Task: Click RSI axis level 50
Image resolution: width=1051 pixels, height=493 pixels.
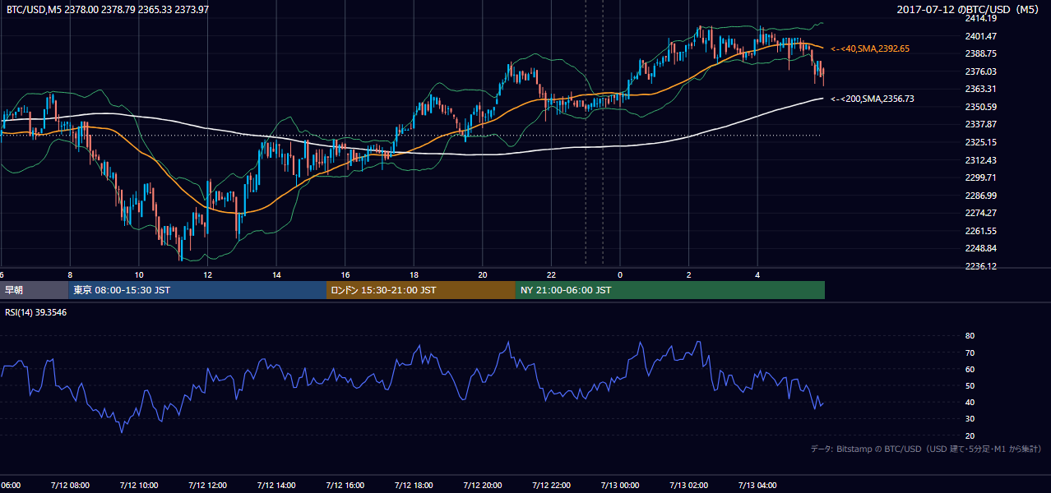Action: [970, 385]
